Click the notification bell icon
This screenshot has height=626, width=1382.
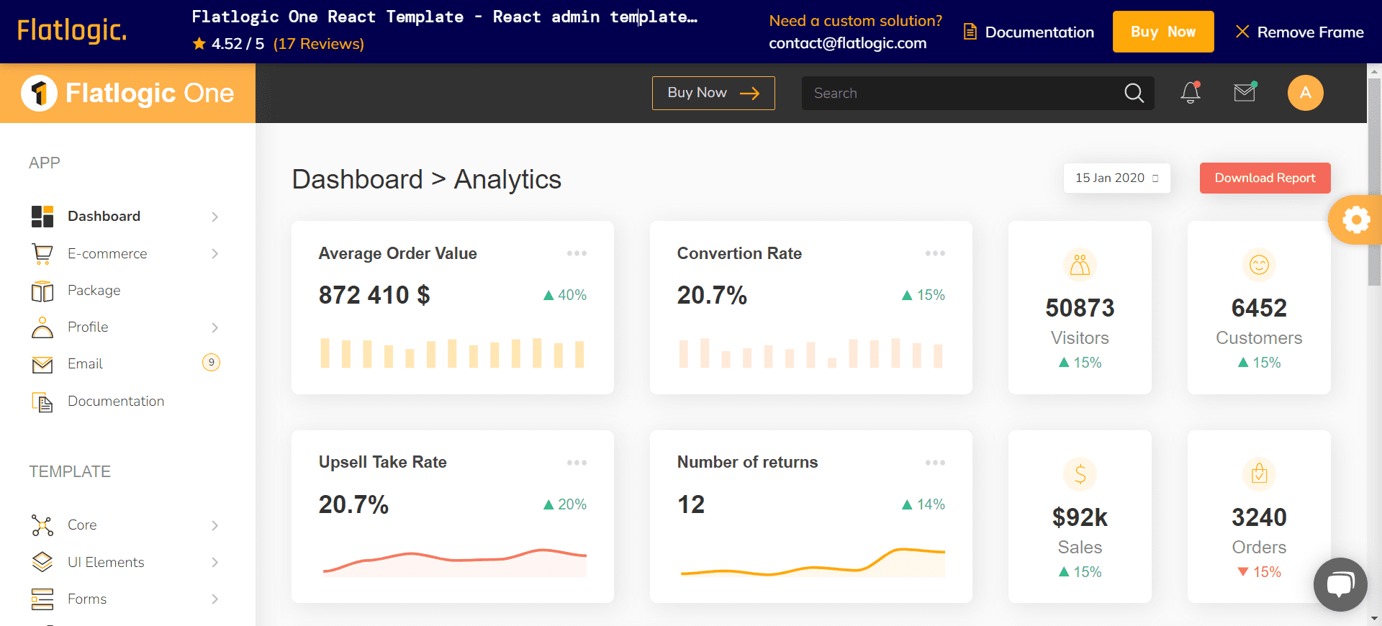click(1190, 93)
